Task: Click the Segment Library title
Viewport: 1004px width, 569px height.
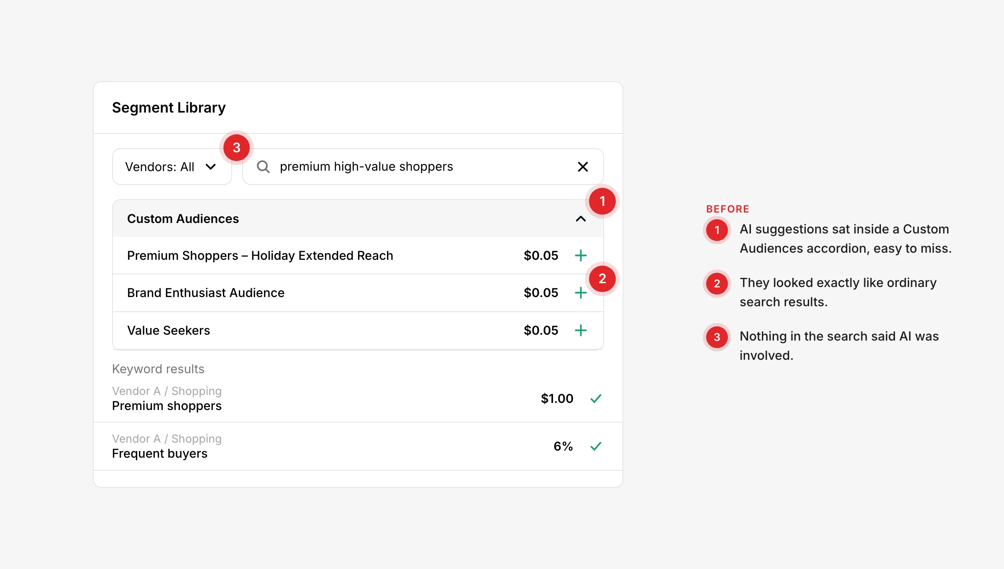Action: pos(169,108)
